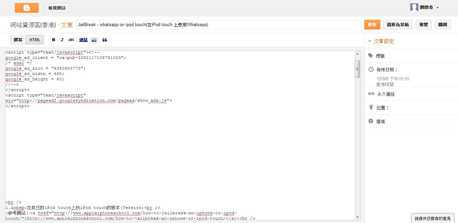The width and height of the screenshot is (458, 223).
Task: Toggle bold formatting
Action: click(x=53, y=40)
